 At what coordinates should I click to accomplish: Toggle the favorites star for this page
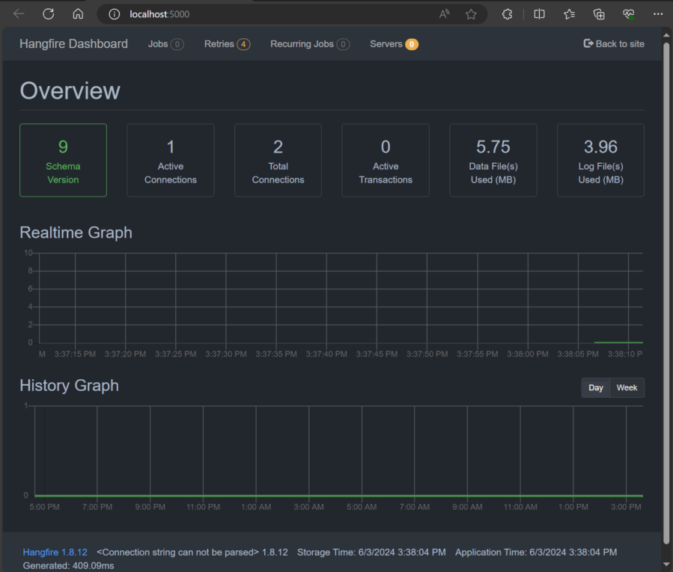(472, 13)
